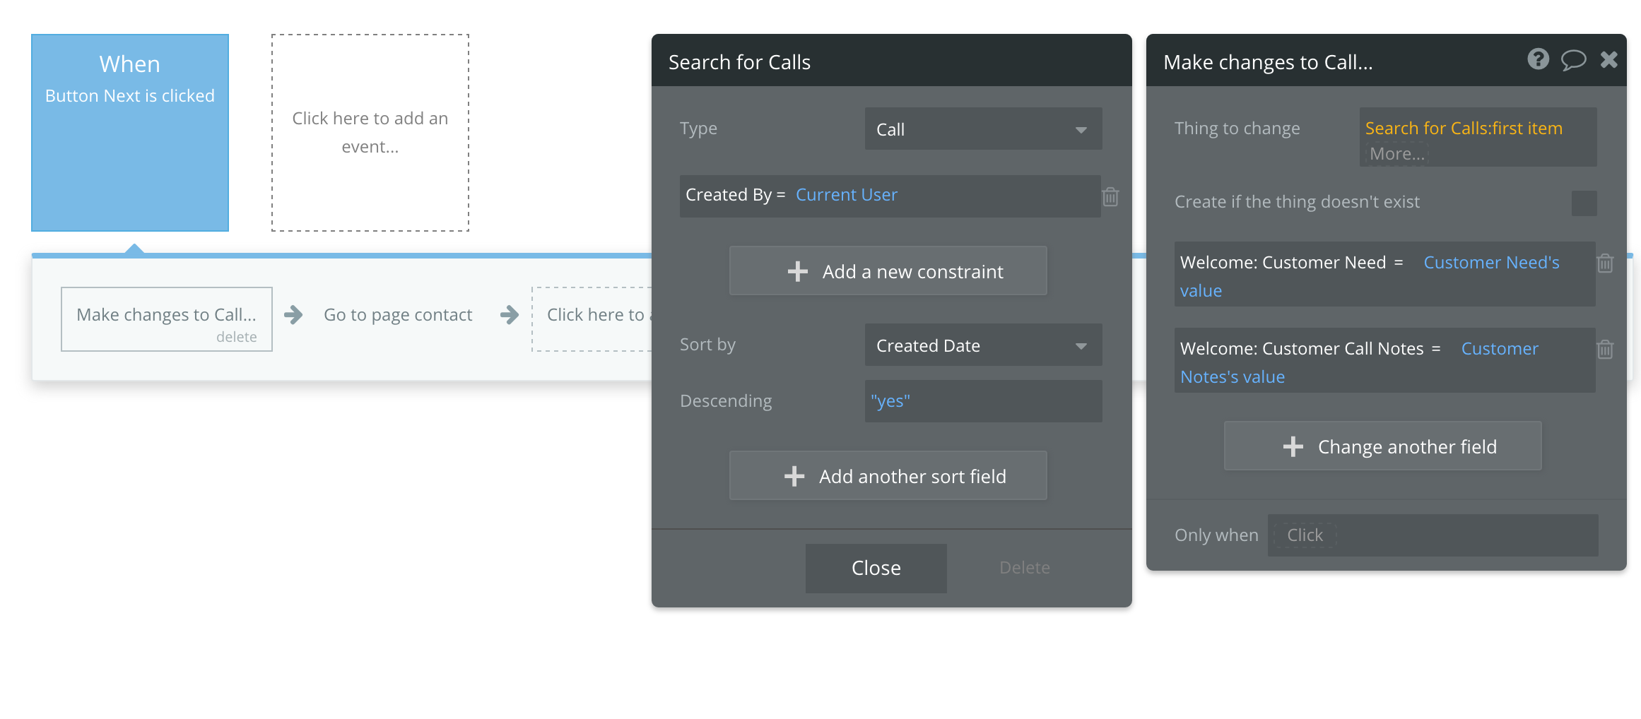Click plus icon of Add another sort field
Image resolution: width=1641 pixels, height=719 pixels.
coord(794,477)
